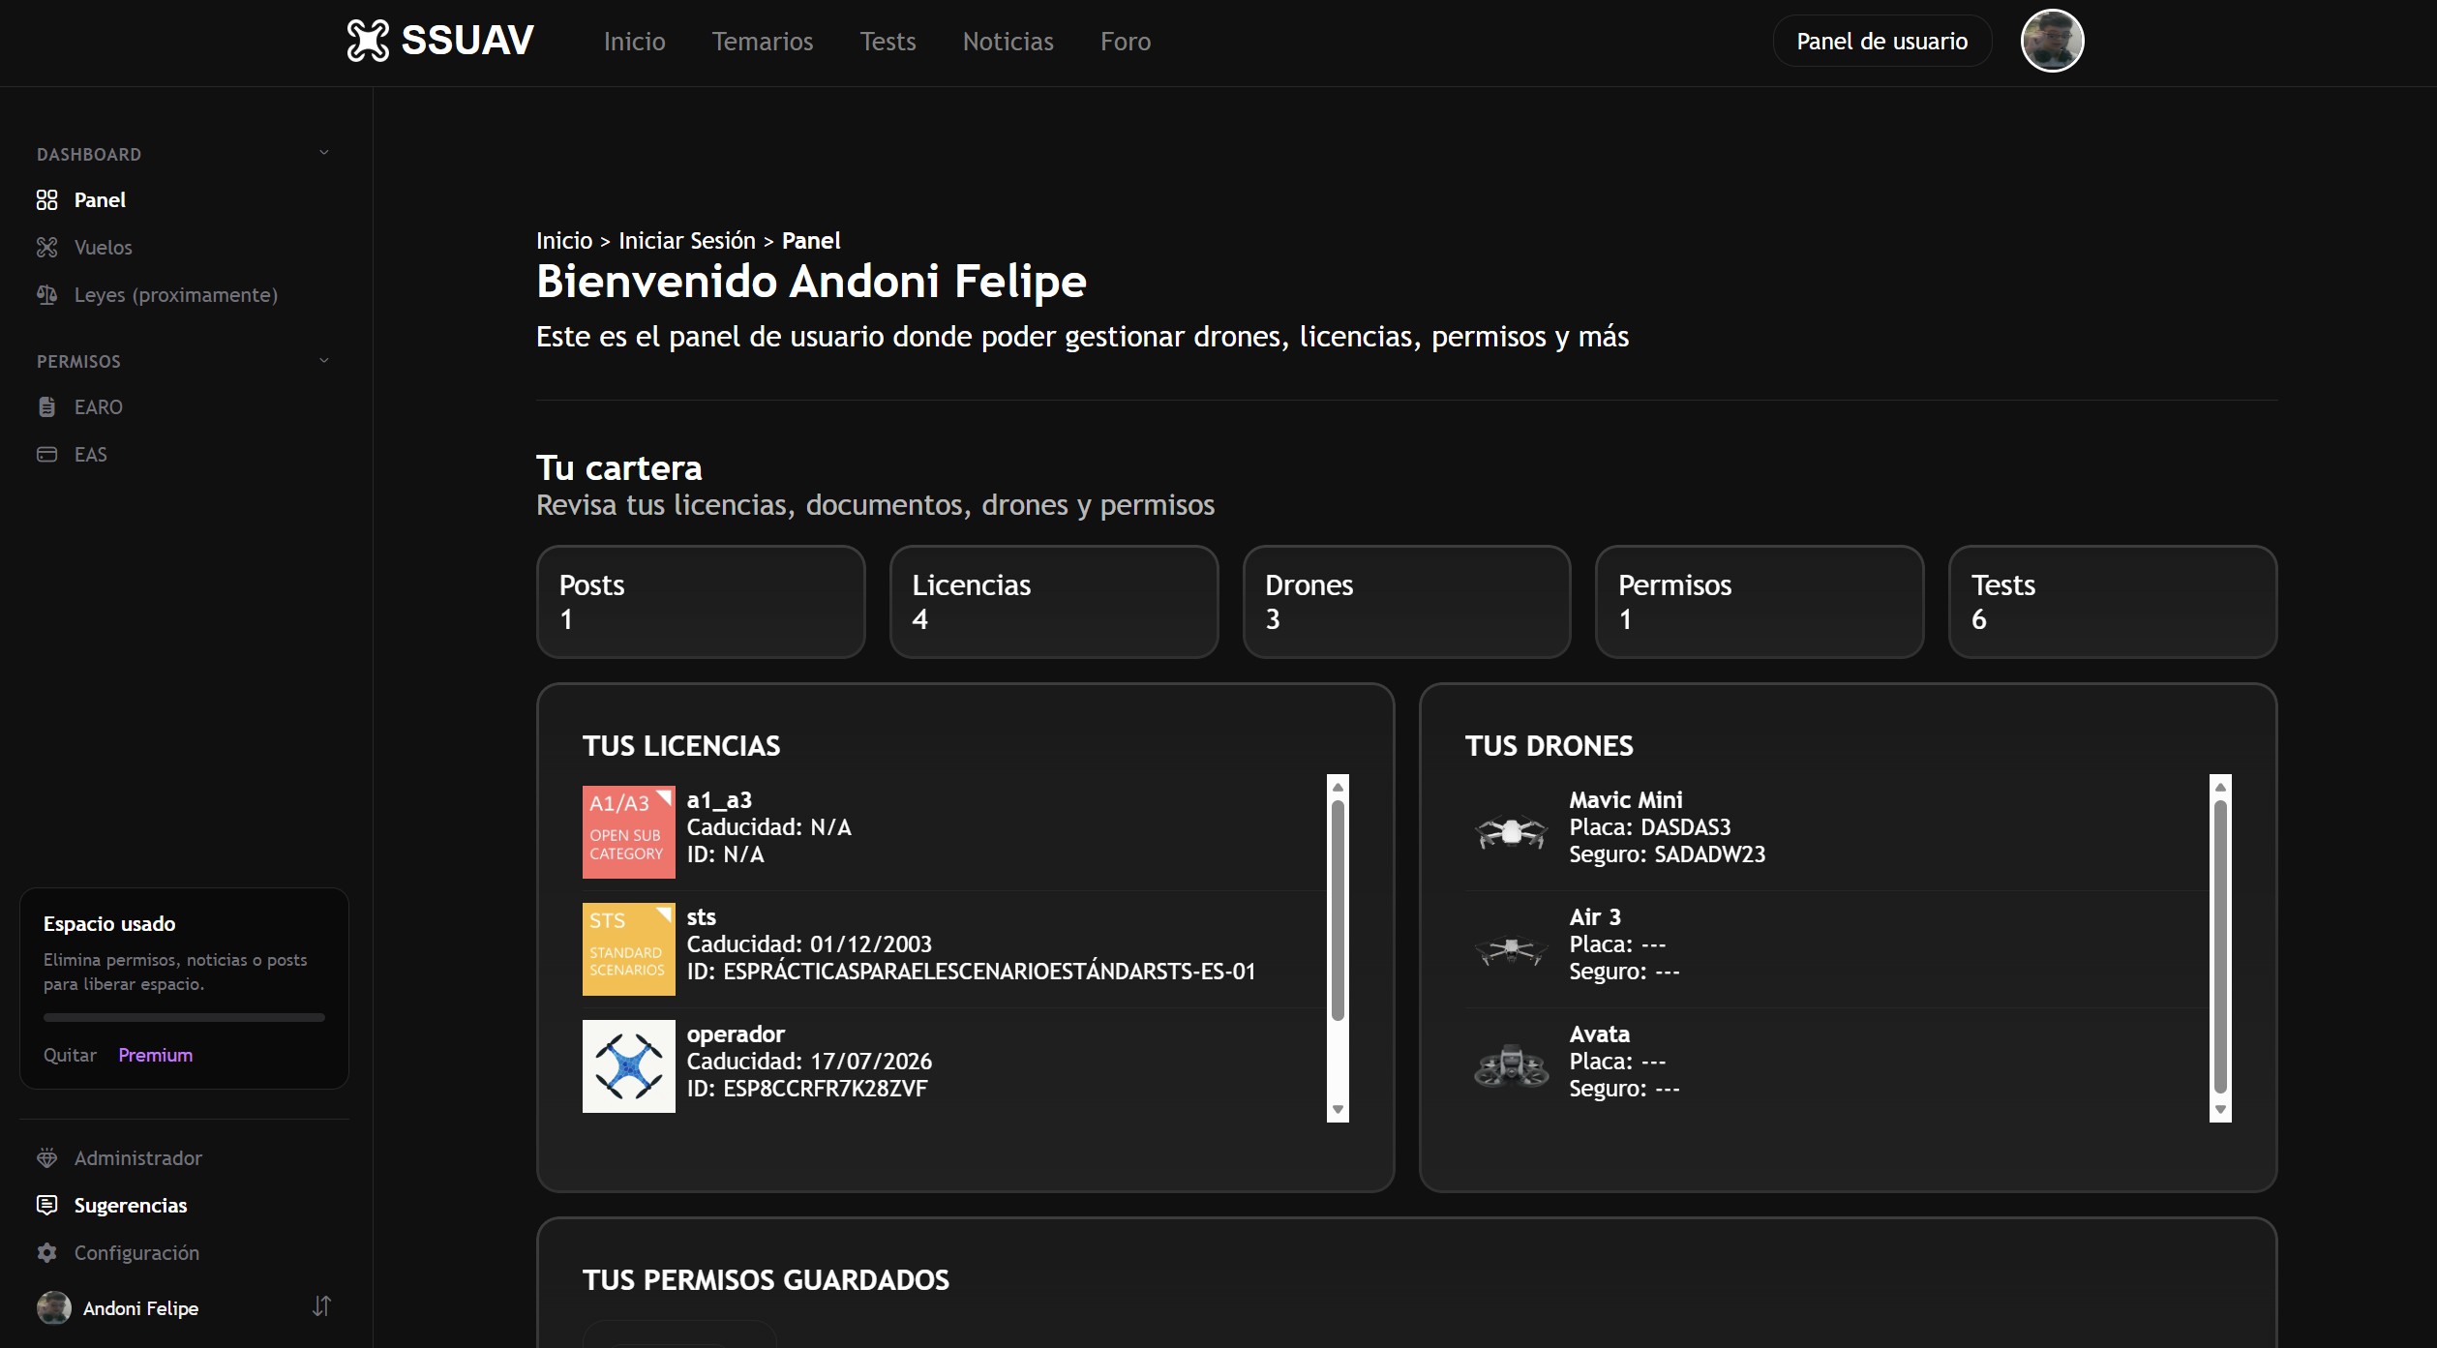Click the Panel grid icon in sidebar
Screen dimensions: 2437x1348
coord(46,200)
